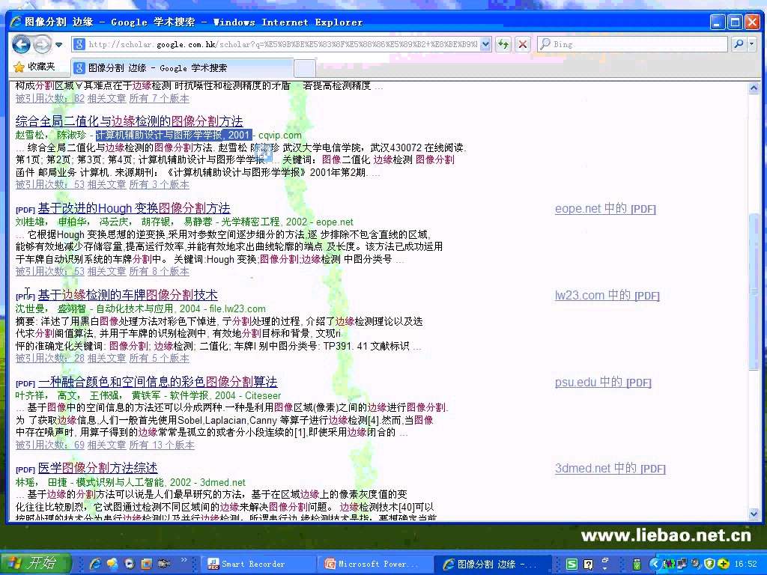Open the Favorites star button

34,67
